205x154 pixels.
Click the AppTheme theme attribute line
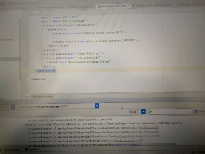(x=64, y=21)
